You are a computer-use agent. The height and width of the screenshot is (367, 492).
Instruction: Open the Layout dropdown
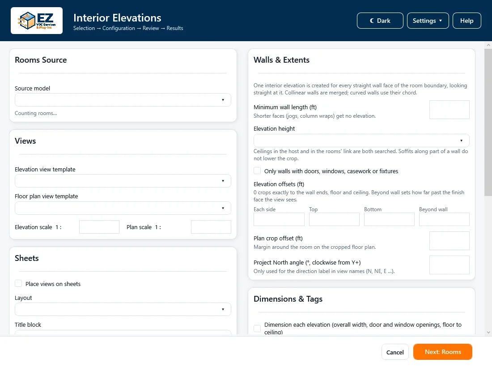123,309
